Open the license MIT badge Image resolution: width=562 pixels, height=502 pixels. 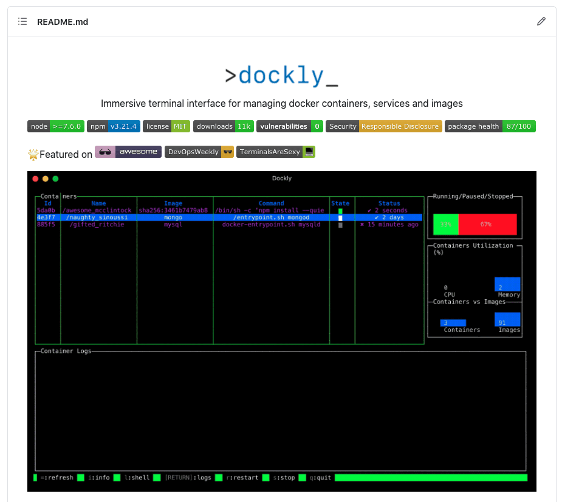(x=166, y=126)
